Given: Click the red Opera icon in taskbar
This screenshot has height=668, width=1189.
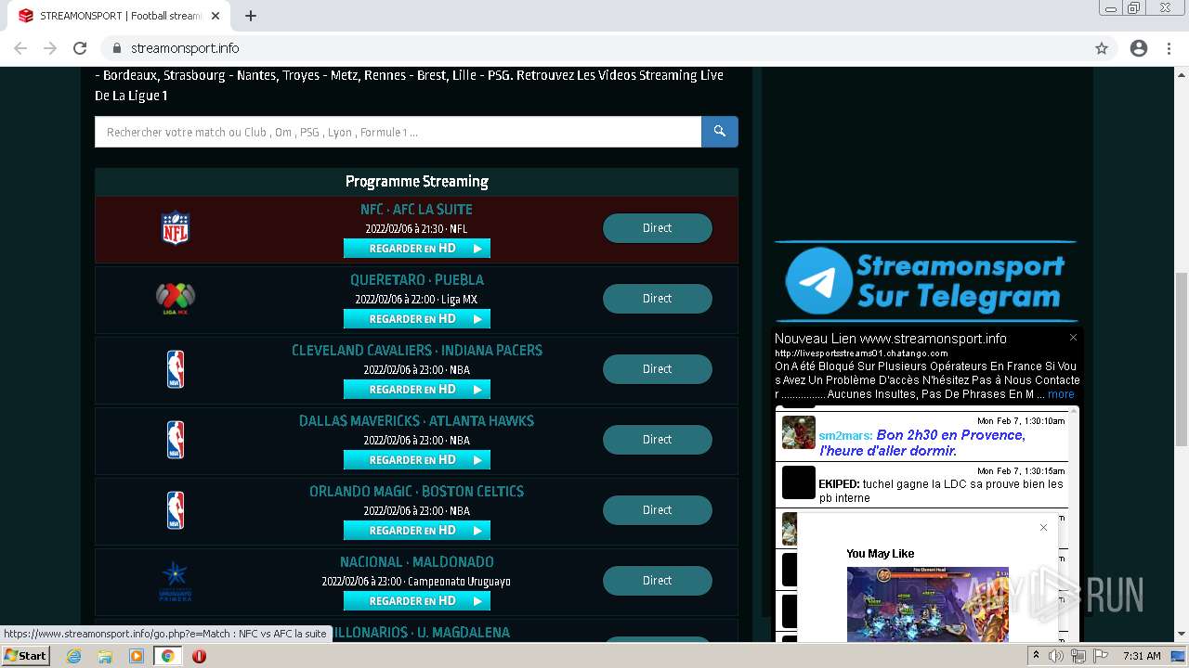Looking at the screenshot, I should click(199, 656).
